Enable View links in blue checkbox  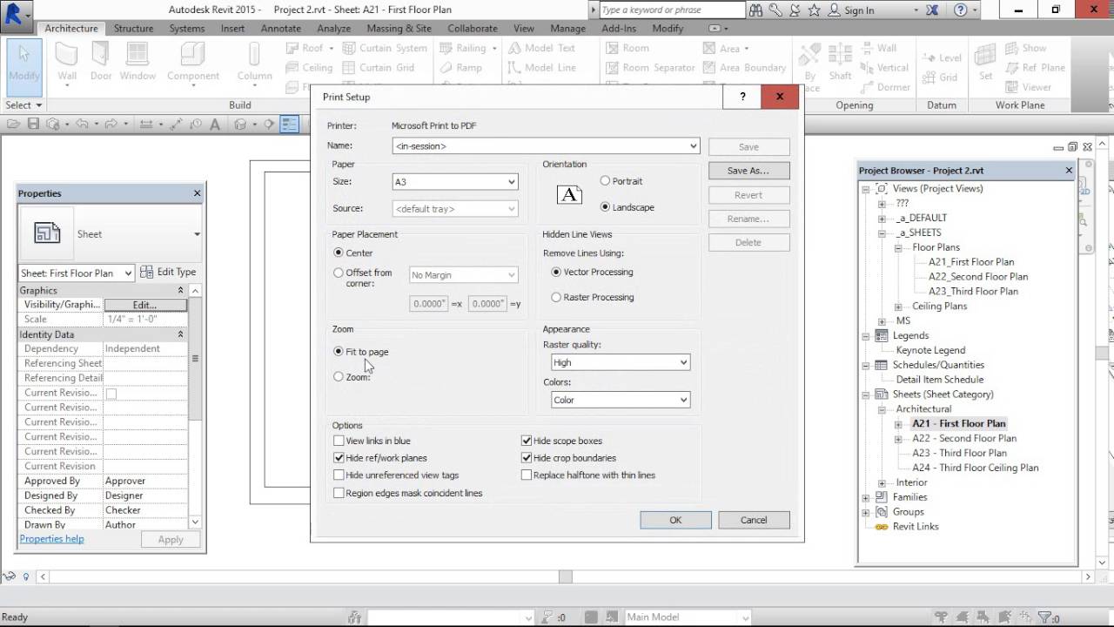[339, 441]
